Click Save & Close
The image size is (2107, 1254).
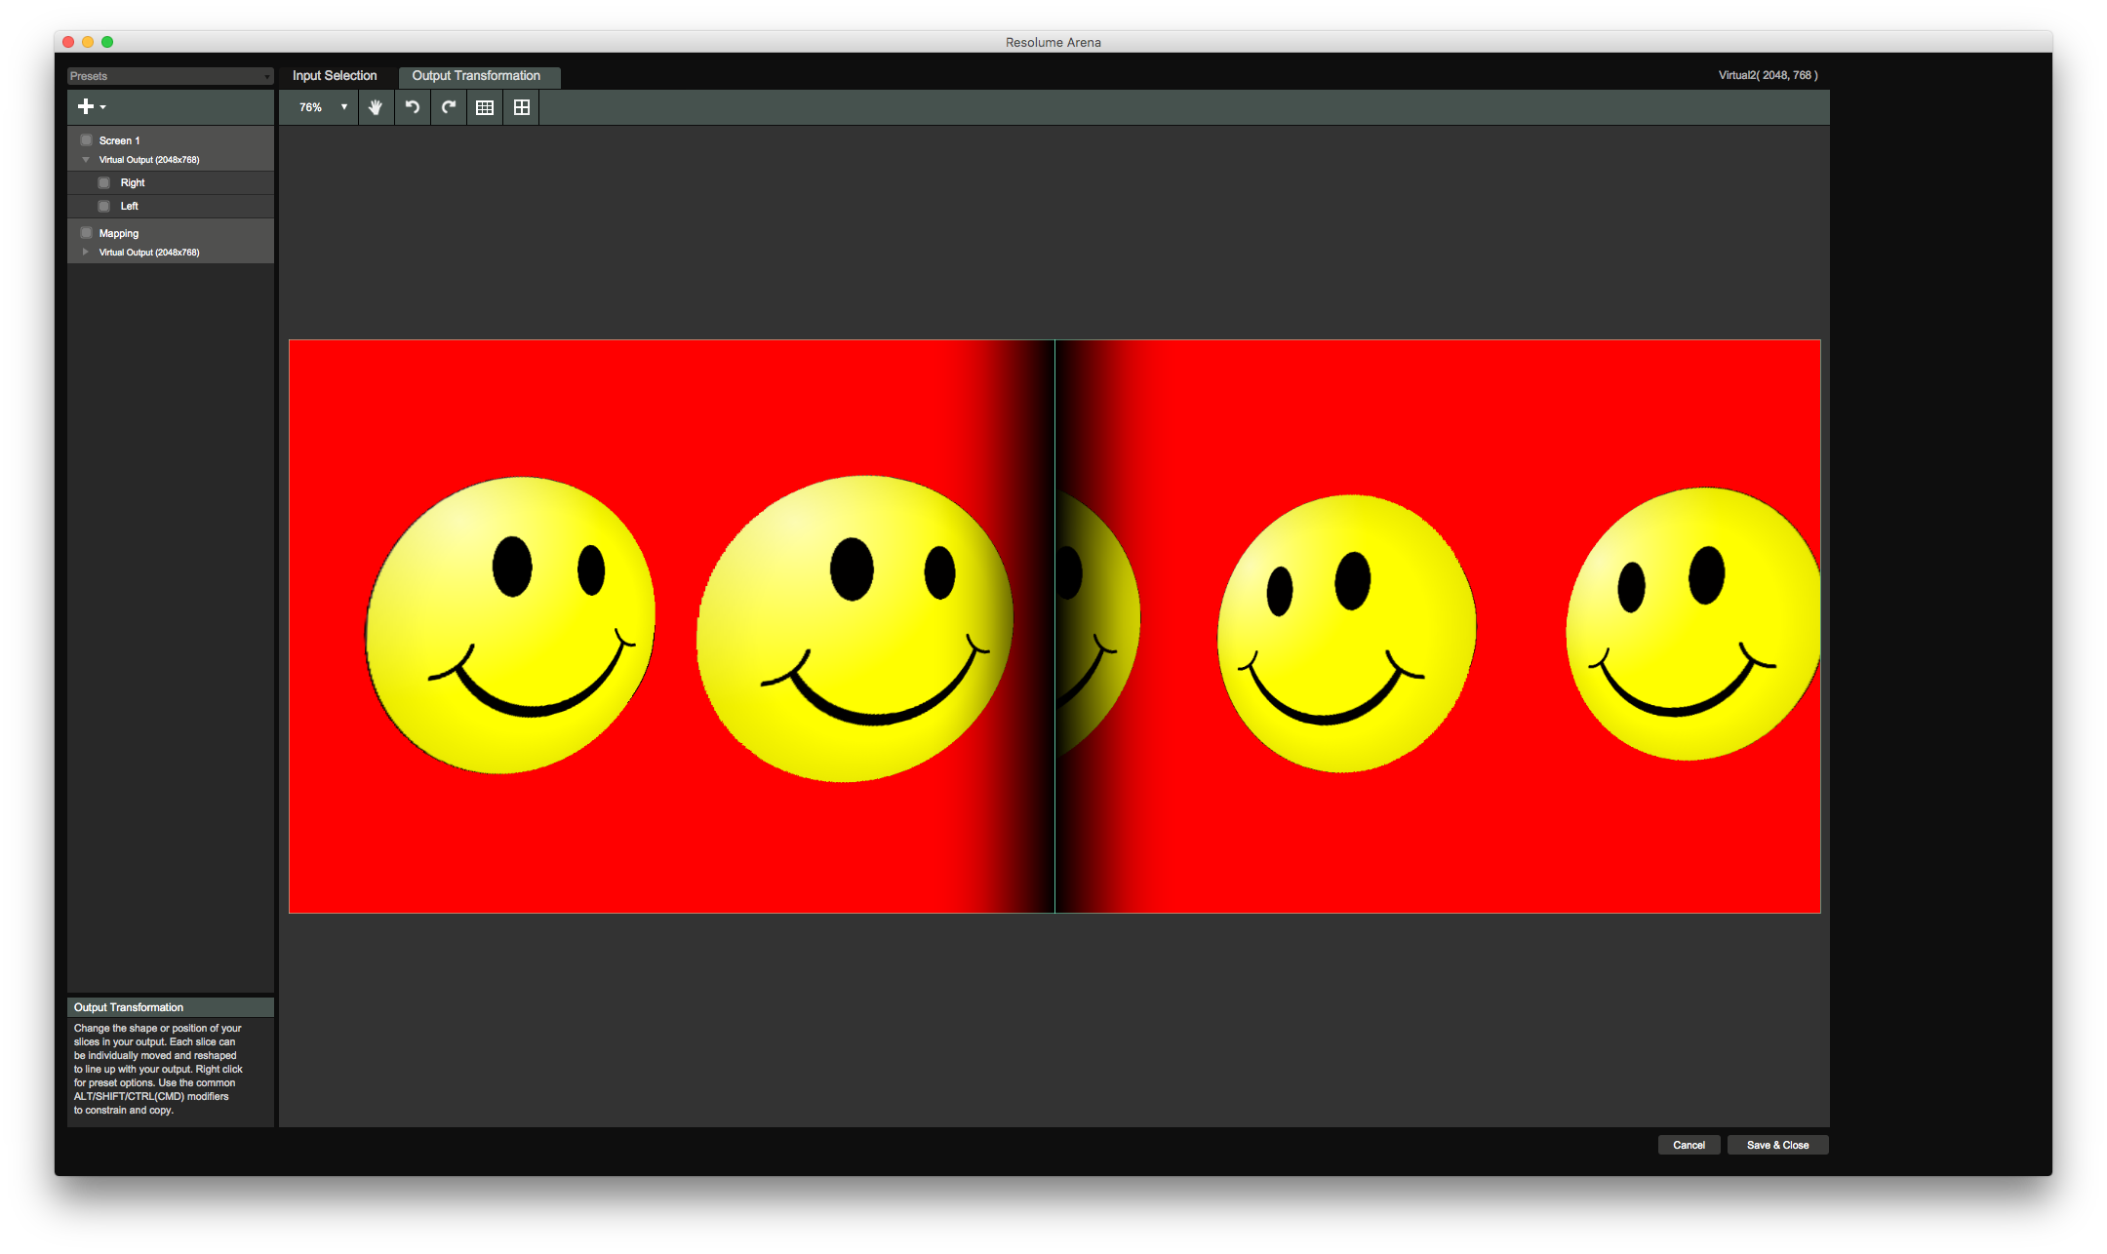(1777, 1145)
